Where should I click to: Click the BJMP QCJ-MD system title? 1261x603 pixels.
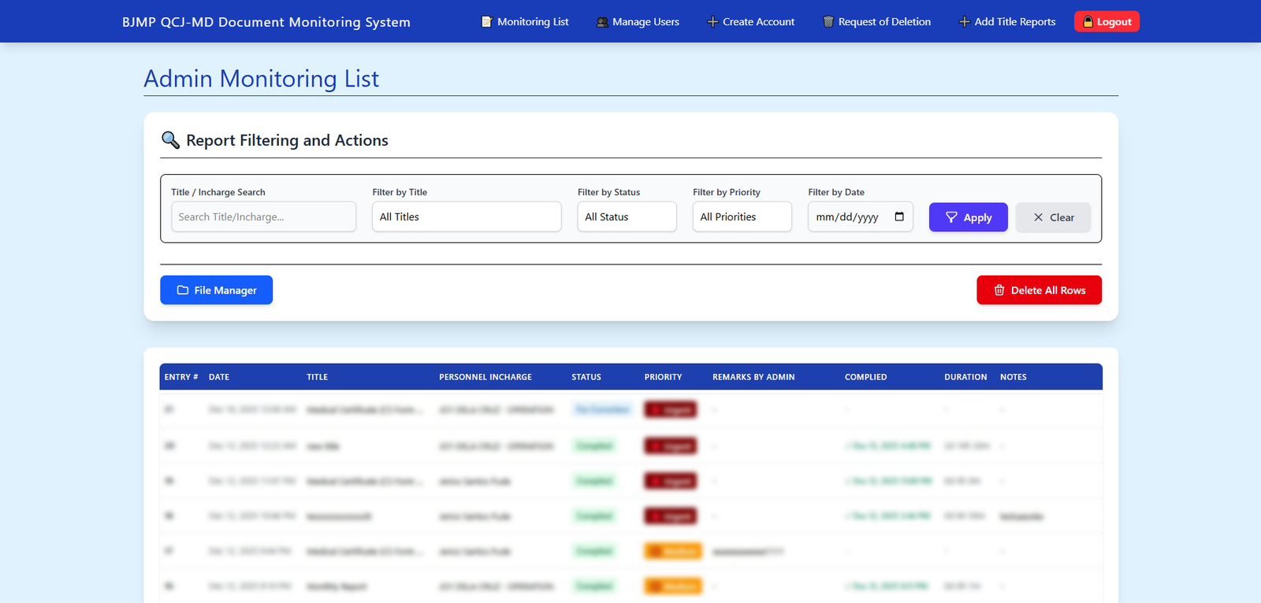(266, 22)
